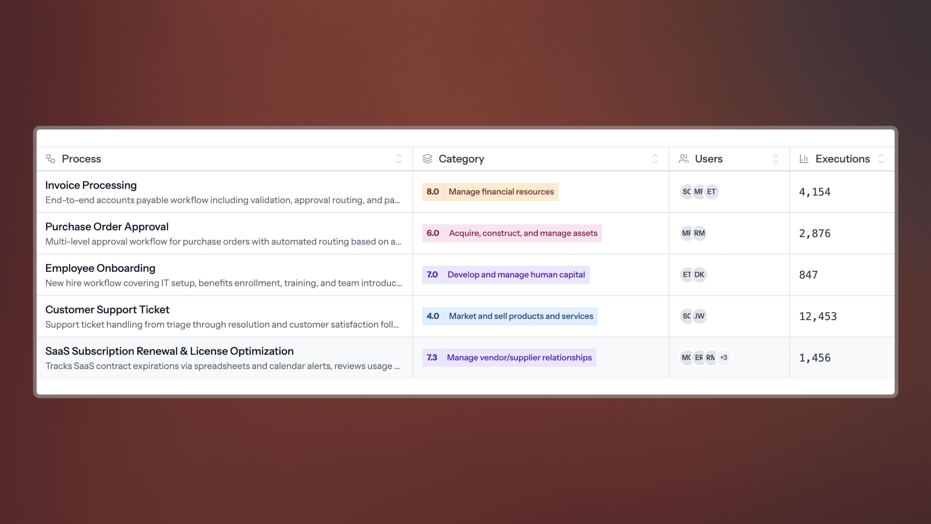
Task: Click the RM avatar in the SaaS Subscription row
Action: click(711, 358)
